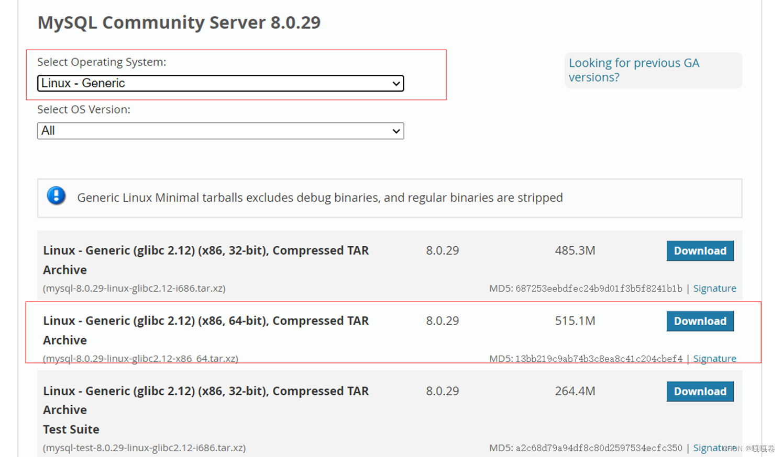Image resolution: width=783 pixels, height=457 pixels.
Task: Click the 485.3M file size
Action: point(575,250)
